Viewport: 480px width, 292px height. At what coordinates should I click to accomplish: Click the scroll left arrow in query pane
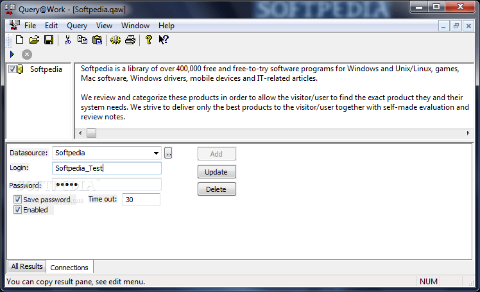click(x=80, y=133)
